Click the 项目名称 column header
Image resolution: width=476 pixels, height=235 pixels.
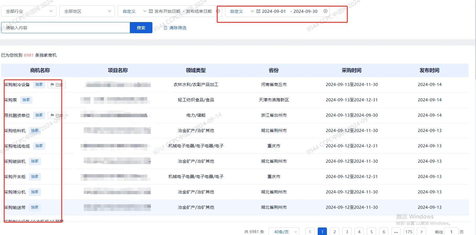coord(118,70)
